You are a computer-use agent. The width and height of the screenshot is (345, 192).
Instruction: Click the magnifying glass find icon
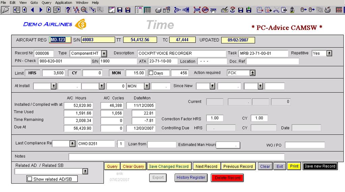pos(84,10)
